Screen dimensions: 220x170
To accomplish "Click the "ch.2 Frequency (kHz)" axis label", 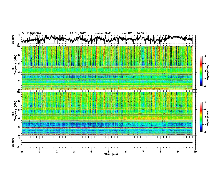I will coord(14,111).
